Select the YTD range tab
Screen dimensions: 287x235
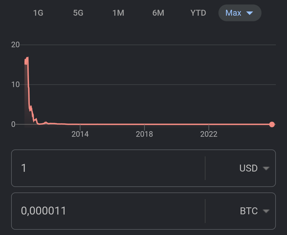[198, 13]
